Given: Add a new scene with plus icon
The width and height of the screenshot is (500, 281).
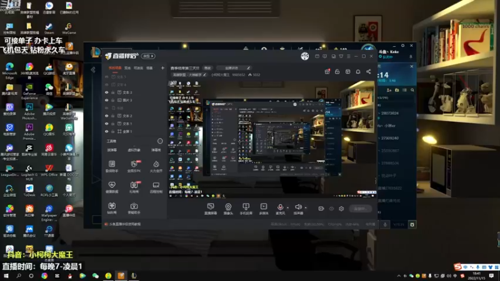Looking at the screenshot, I should tap(162, 68).
